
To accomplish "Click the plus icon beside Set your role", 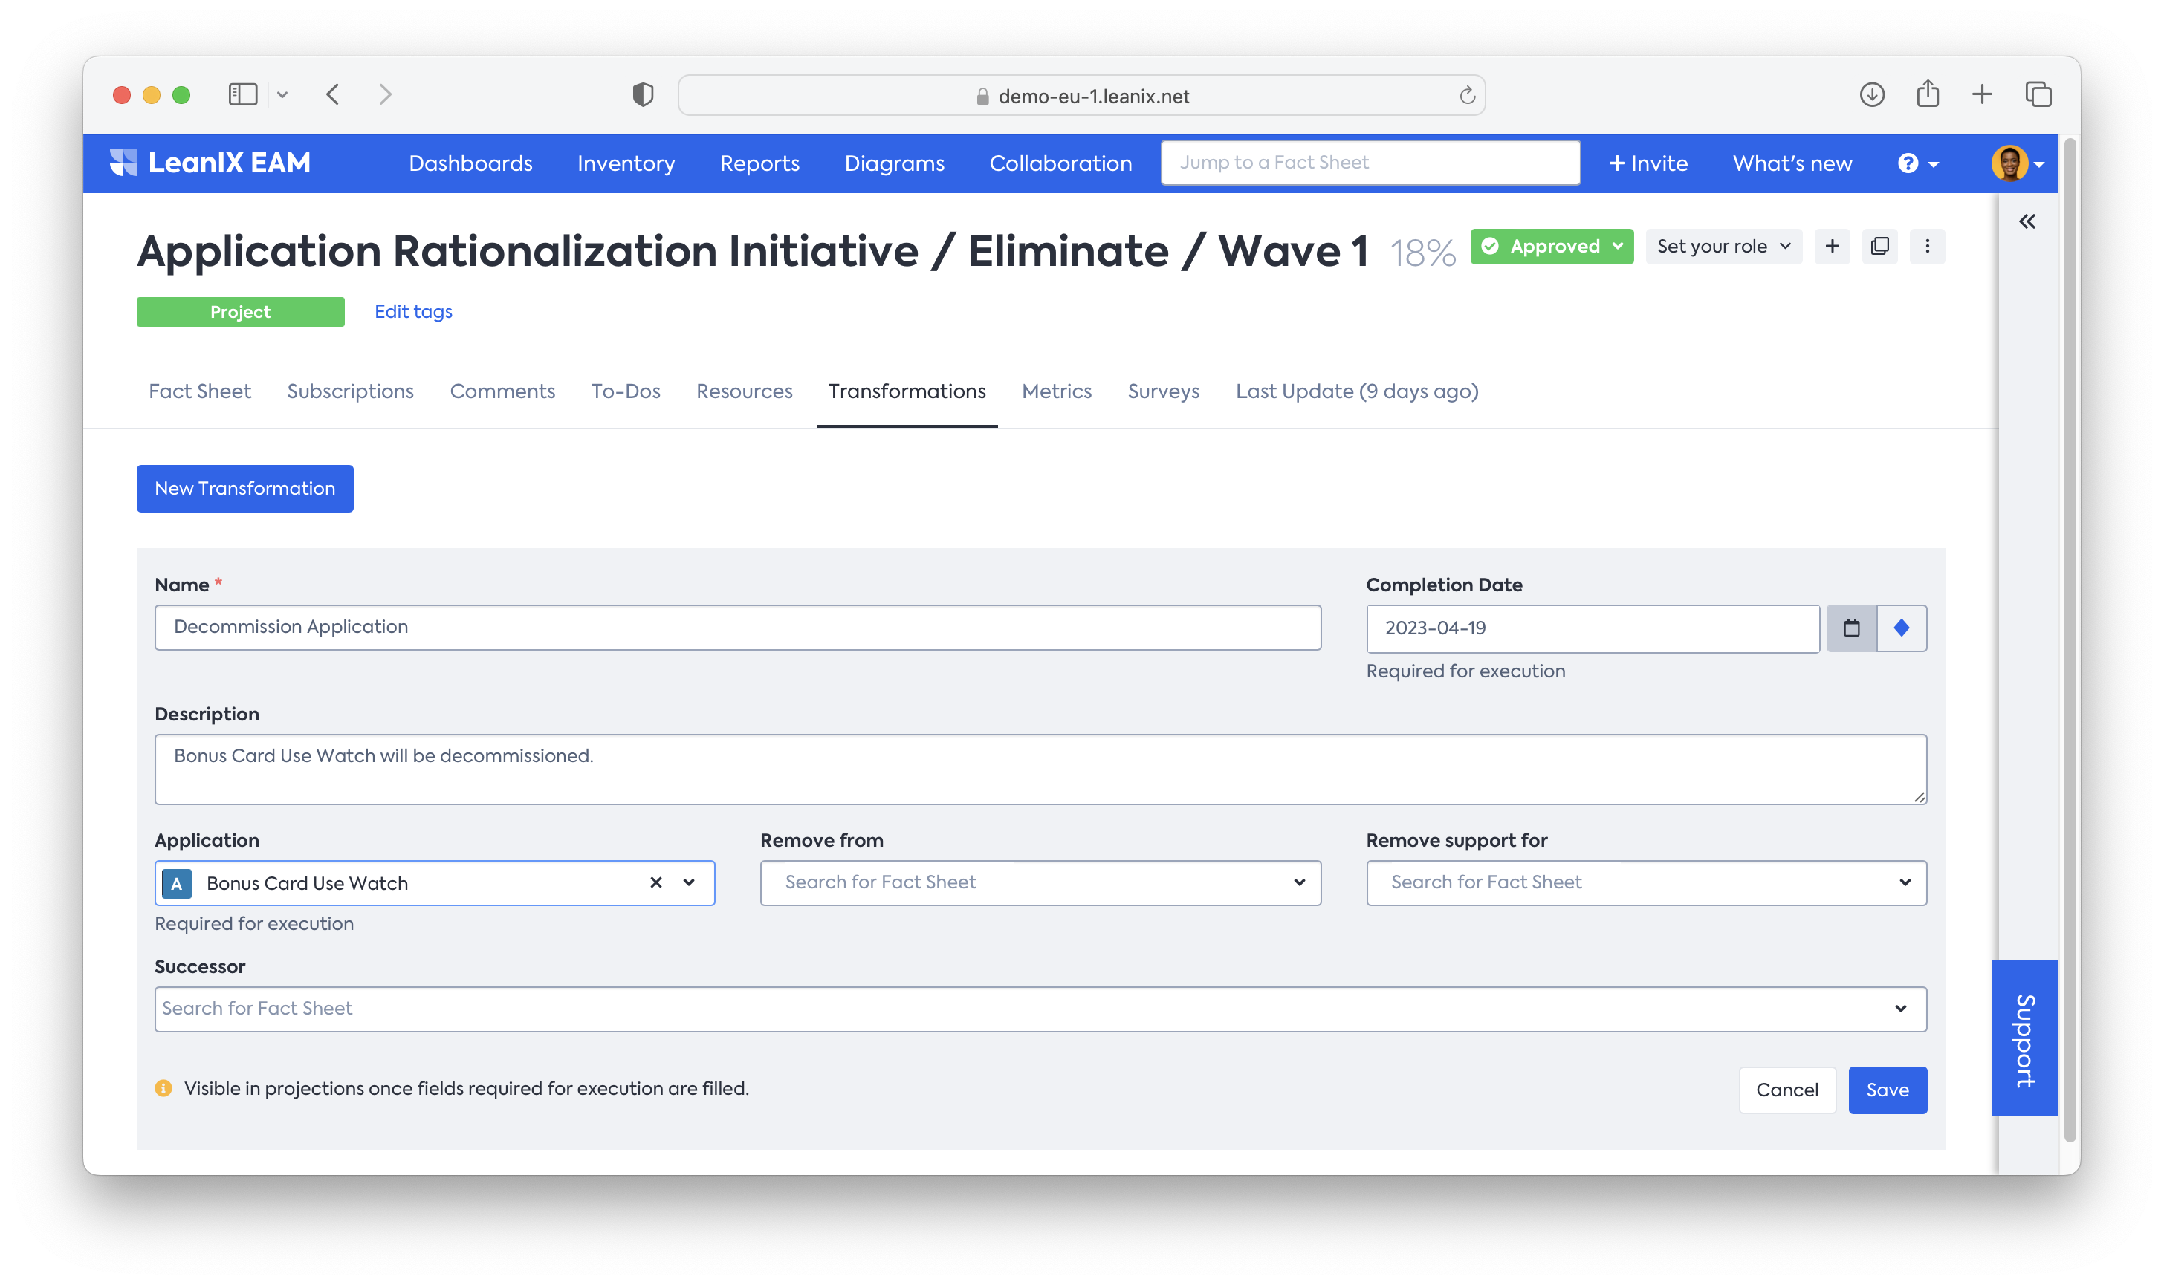I will point(1831,246).
